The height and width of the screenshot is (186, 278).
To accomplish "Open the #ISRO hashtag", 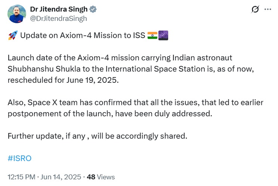I will coord(20,158).
